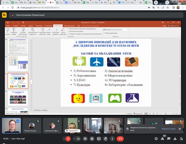Unmute the microphone in Meet
The image size is (186, 144).
coord(68,139)
